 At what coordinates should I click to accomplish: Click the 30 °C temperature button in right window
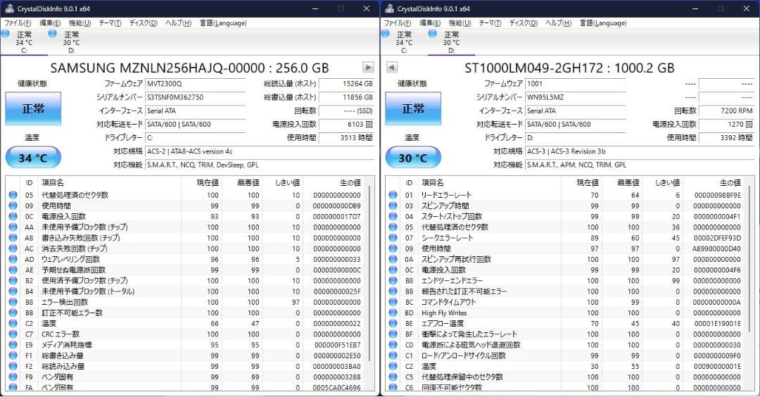(413, 158)
